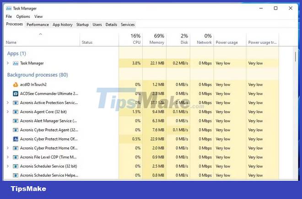Click the 9.4 MB memory value
302x199 pixels.
158,112
